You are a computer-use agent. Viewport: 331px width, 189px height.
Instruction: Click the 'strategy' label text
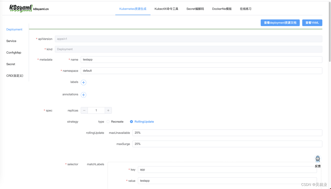click(73, 122)
